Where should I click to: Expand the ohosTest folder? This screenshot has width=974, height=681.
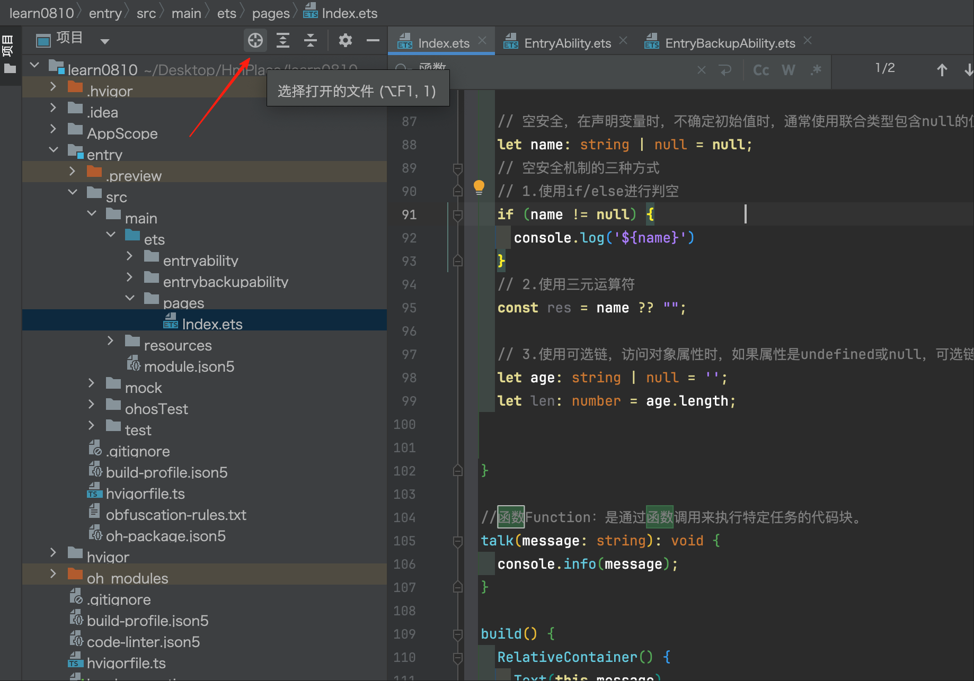point(91,404)
